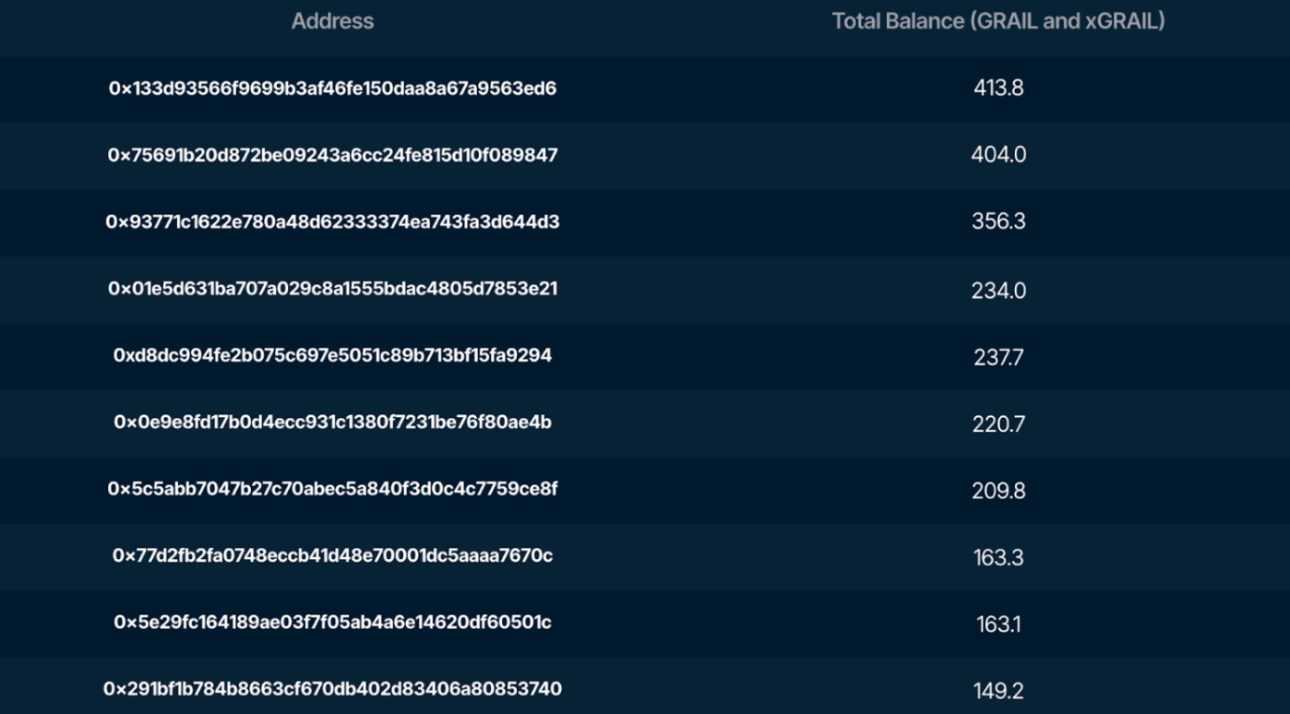Select the 220.7 balance entry
1290x714 pixels.
click(x=998, y=424)
